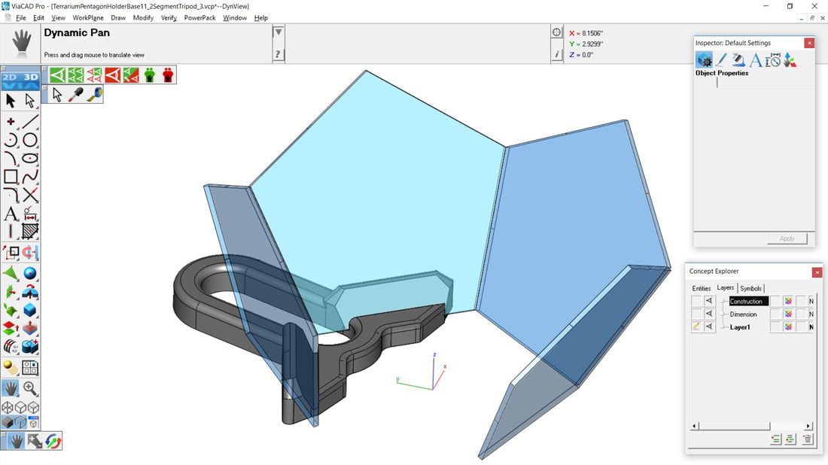Open the Layer1 color swatch
The width and height of the screenshot is (828, 465).
788,327
